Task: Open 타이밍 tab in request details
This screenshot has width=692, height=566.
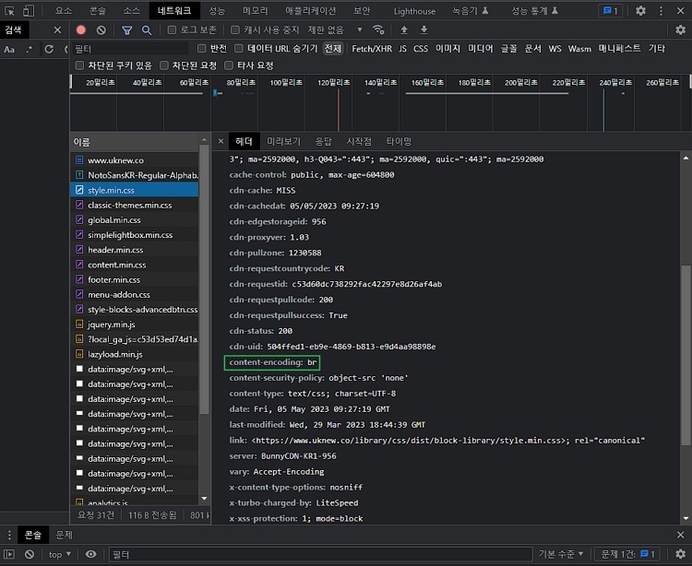Action: click(399, 141)
